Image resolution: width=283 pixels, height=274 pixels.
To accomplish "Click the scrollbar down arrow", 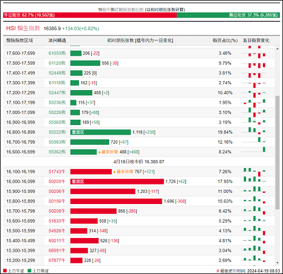I will point(277,263).
